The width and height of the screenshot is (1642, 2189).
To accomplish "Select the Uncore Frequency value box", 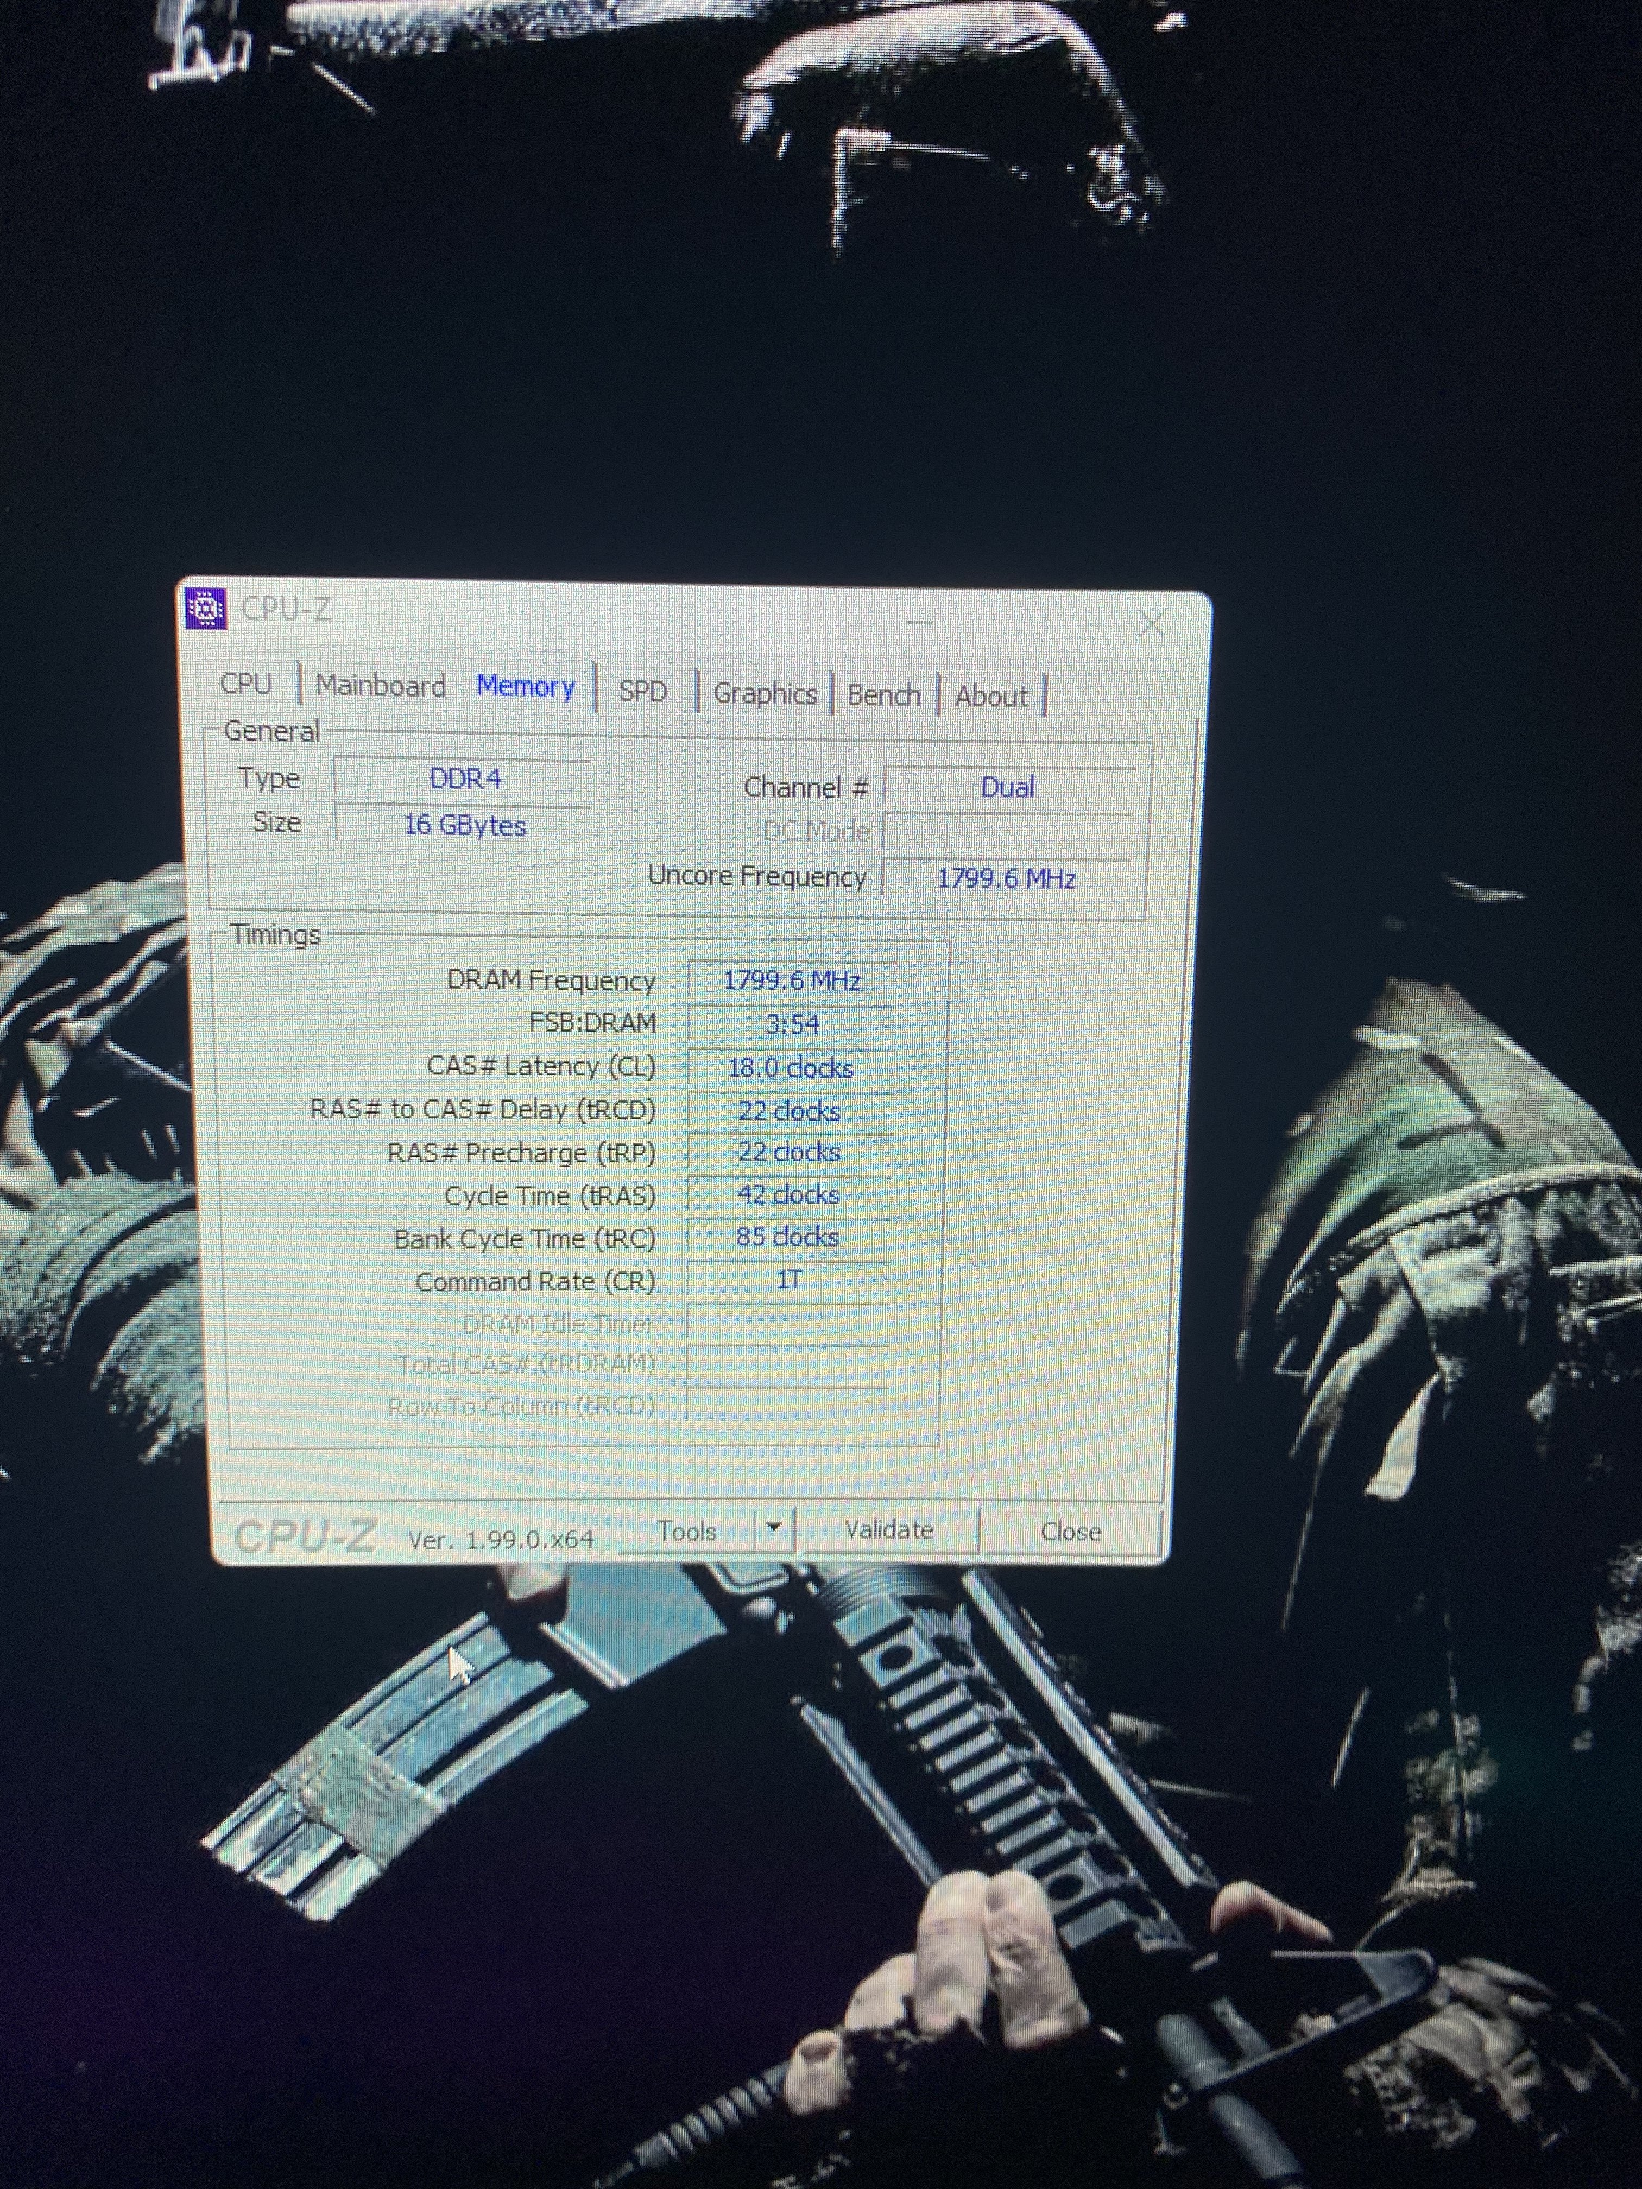I will [1006, 879].
